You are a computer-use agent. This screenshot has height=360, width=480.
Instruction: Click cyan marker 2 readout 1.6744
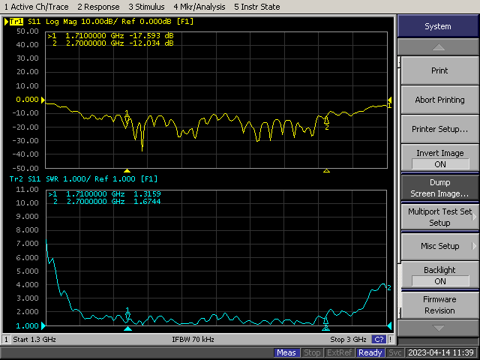click(x=147, y=202)
